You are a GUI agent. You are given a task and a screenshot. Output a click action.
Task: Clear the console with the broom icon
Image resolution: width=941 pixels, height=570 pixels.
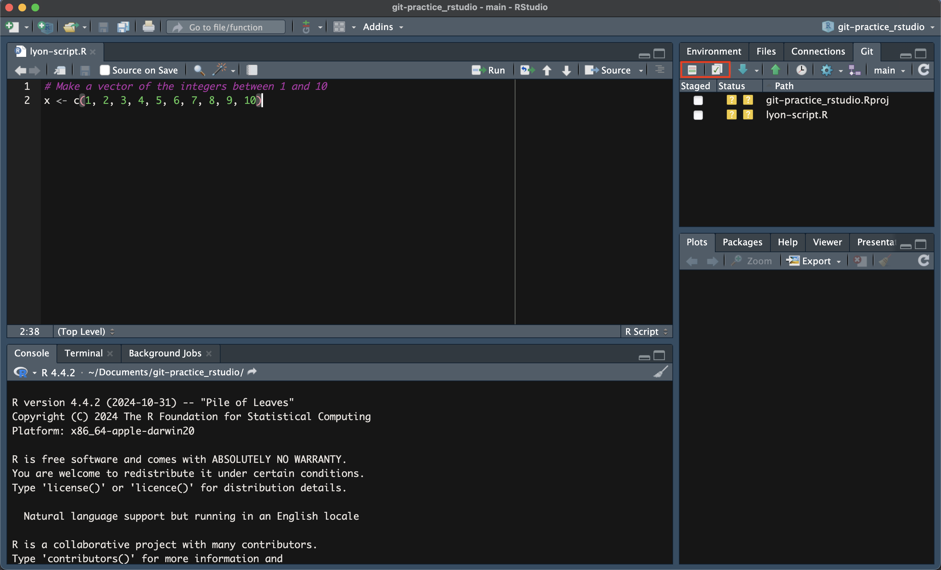[661, 372]
